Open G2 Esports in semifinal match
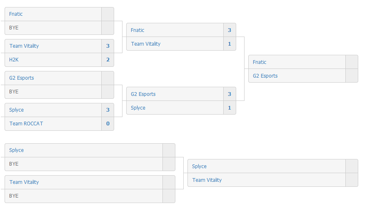Viewport: 367px width, 208px height. [143, 94]
